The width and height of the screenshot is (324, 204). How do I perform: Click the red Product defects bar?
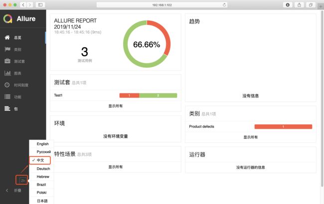click(283, 126)
